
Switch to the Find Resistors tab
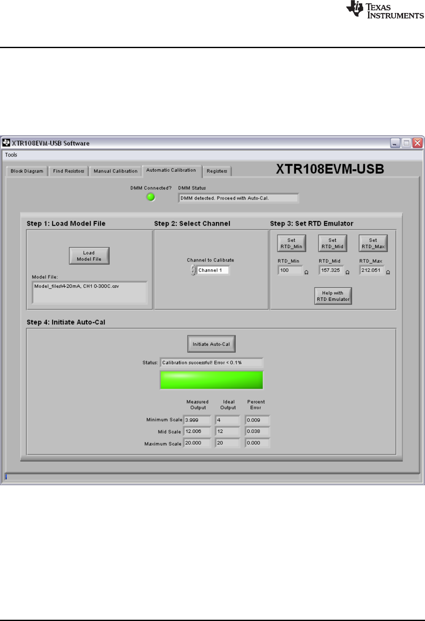click(x=68, y=171)
